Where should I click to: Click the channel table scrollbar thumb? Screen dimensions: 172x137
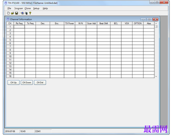point(156,27)
